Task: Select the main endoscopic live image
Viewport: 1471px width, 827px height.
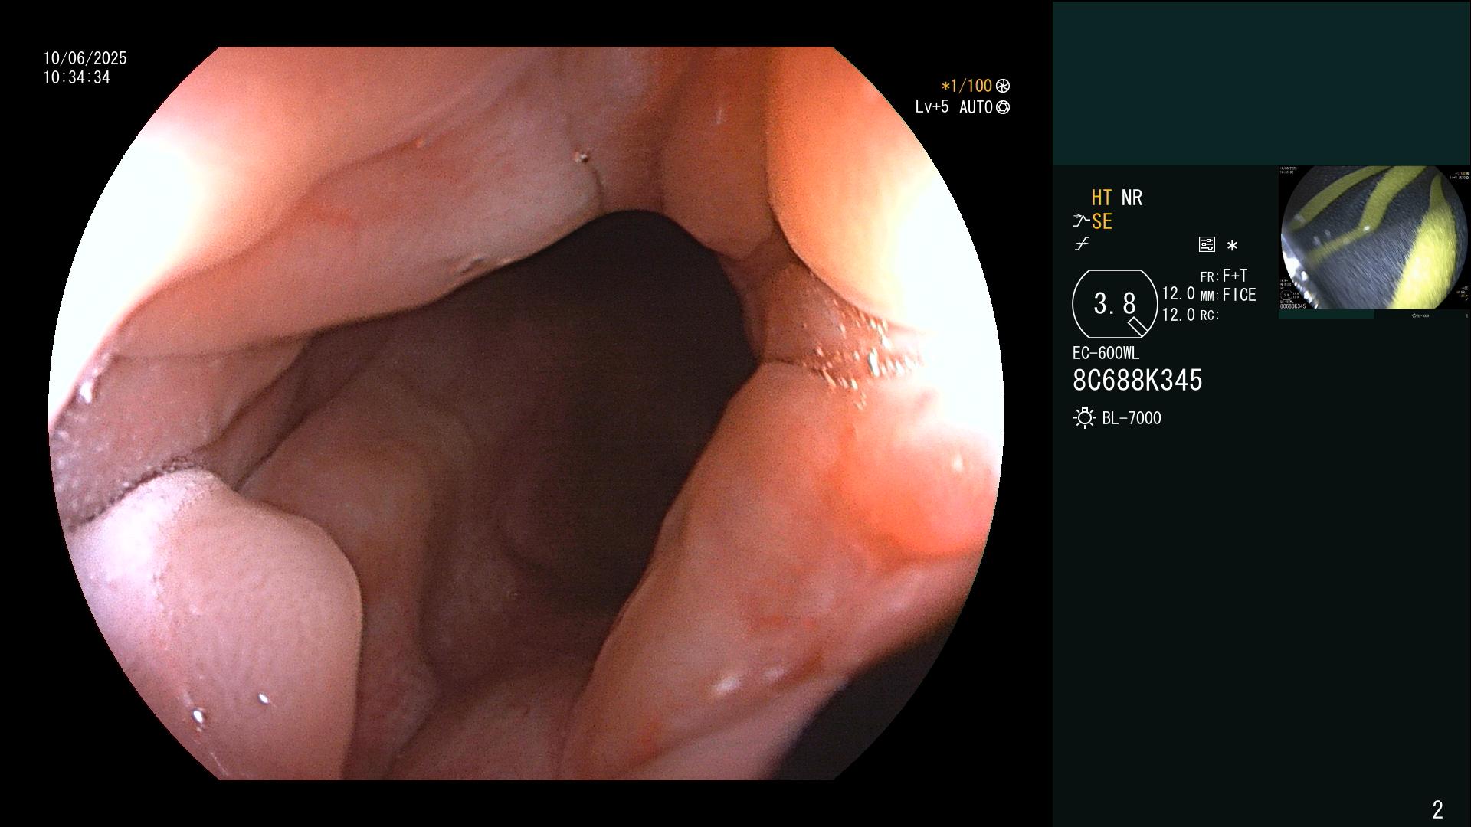Action: coord(526,413)
